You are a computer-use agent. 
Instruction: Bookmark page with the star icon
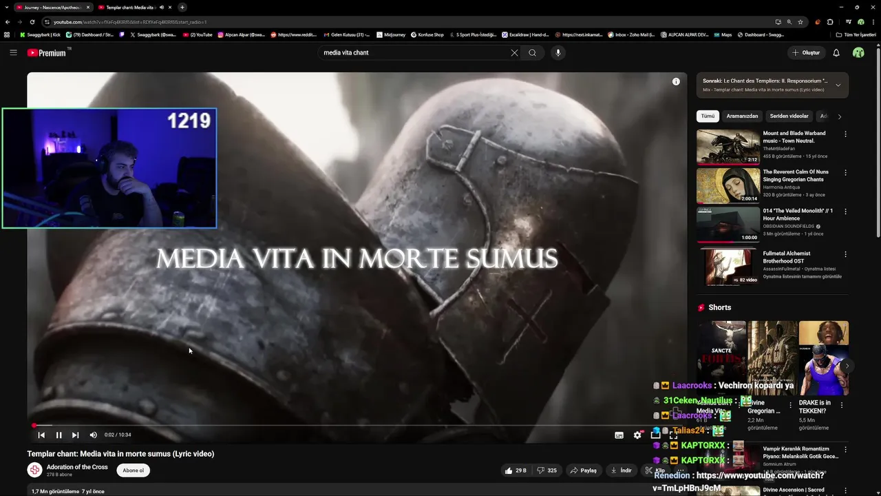click(800, 22)
